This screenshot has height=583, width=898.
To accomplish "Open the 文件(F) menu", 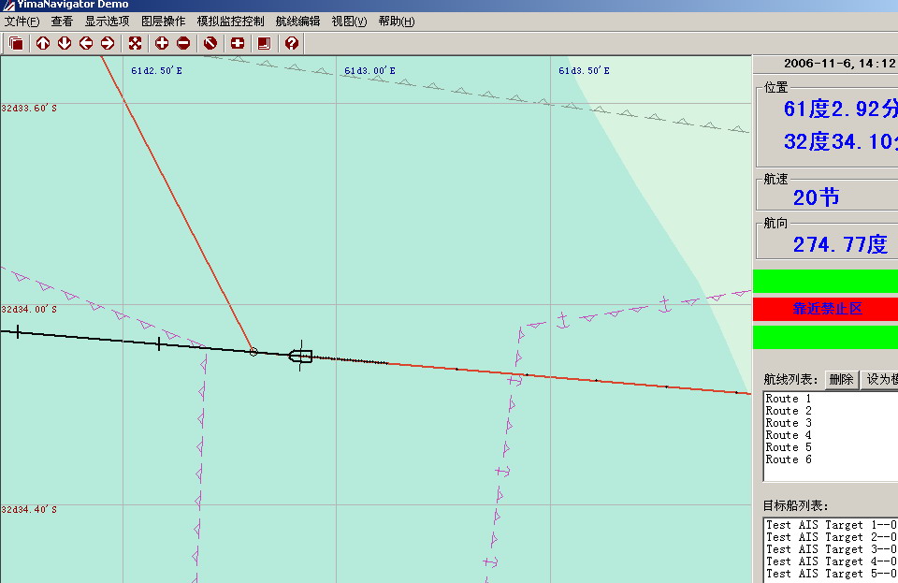I will pyautogui.click(x=22, y=22).
